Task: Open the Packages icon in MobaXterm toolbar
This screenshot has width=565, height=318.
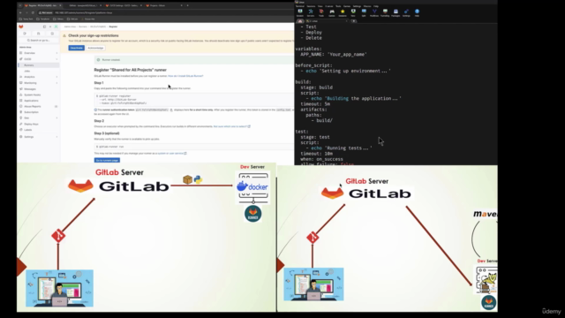Action: tap(395, 12)
